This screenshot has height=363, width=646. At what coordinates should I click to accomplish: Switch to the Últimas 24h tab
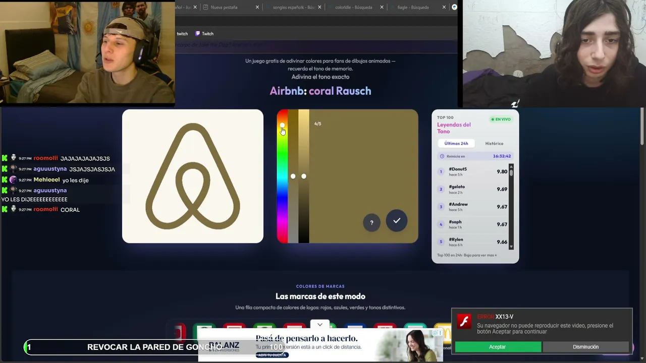coord(456,144)
